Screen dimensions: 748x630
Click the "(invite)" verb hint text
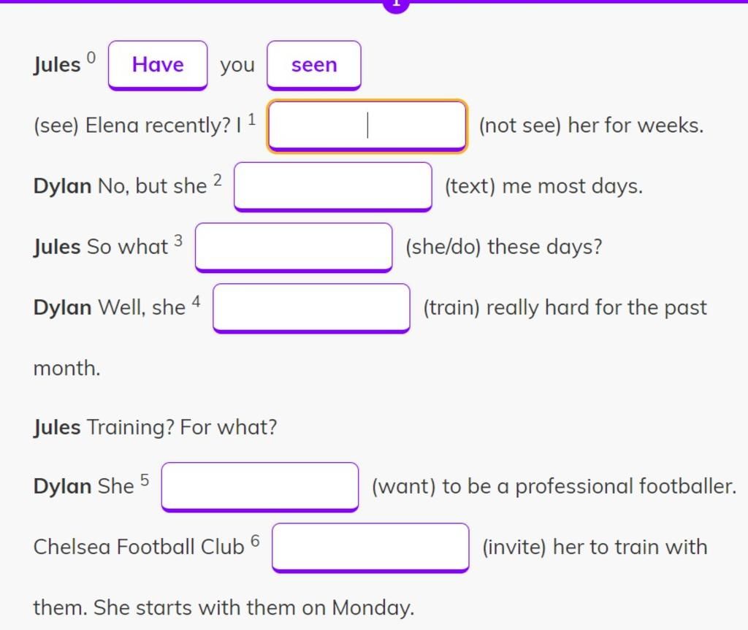coord(514,547)
